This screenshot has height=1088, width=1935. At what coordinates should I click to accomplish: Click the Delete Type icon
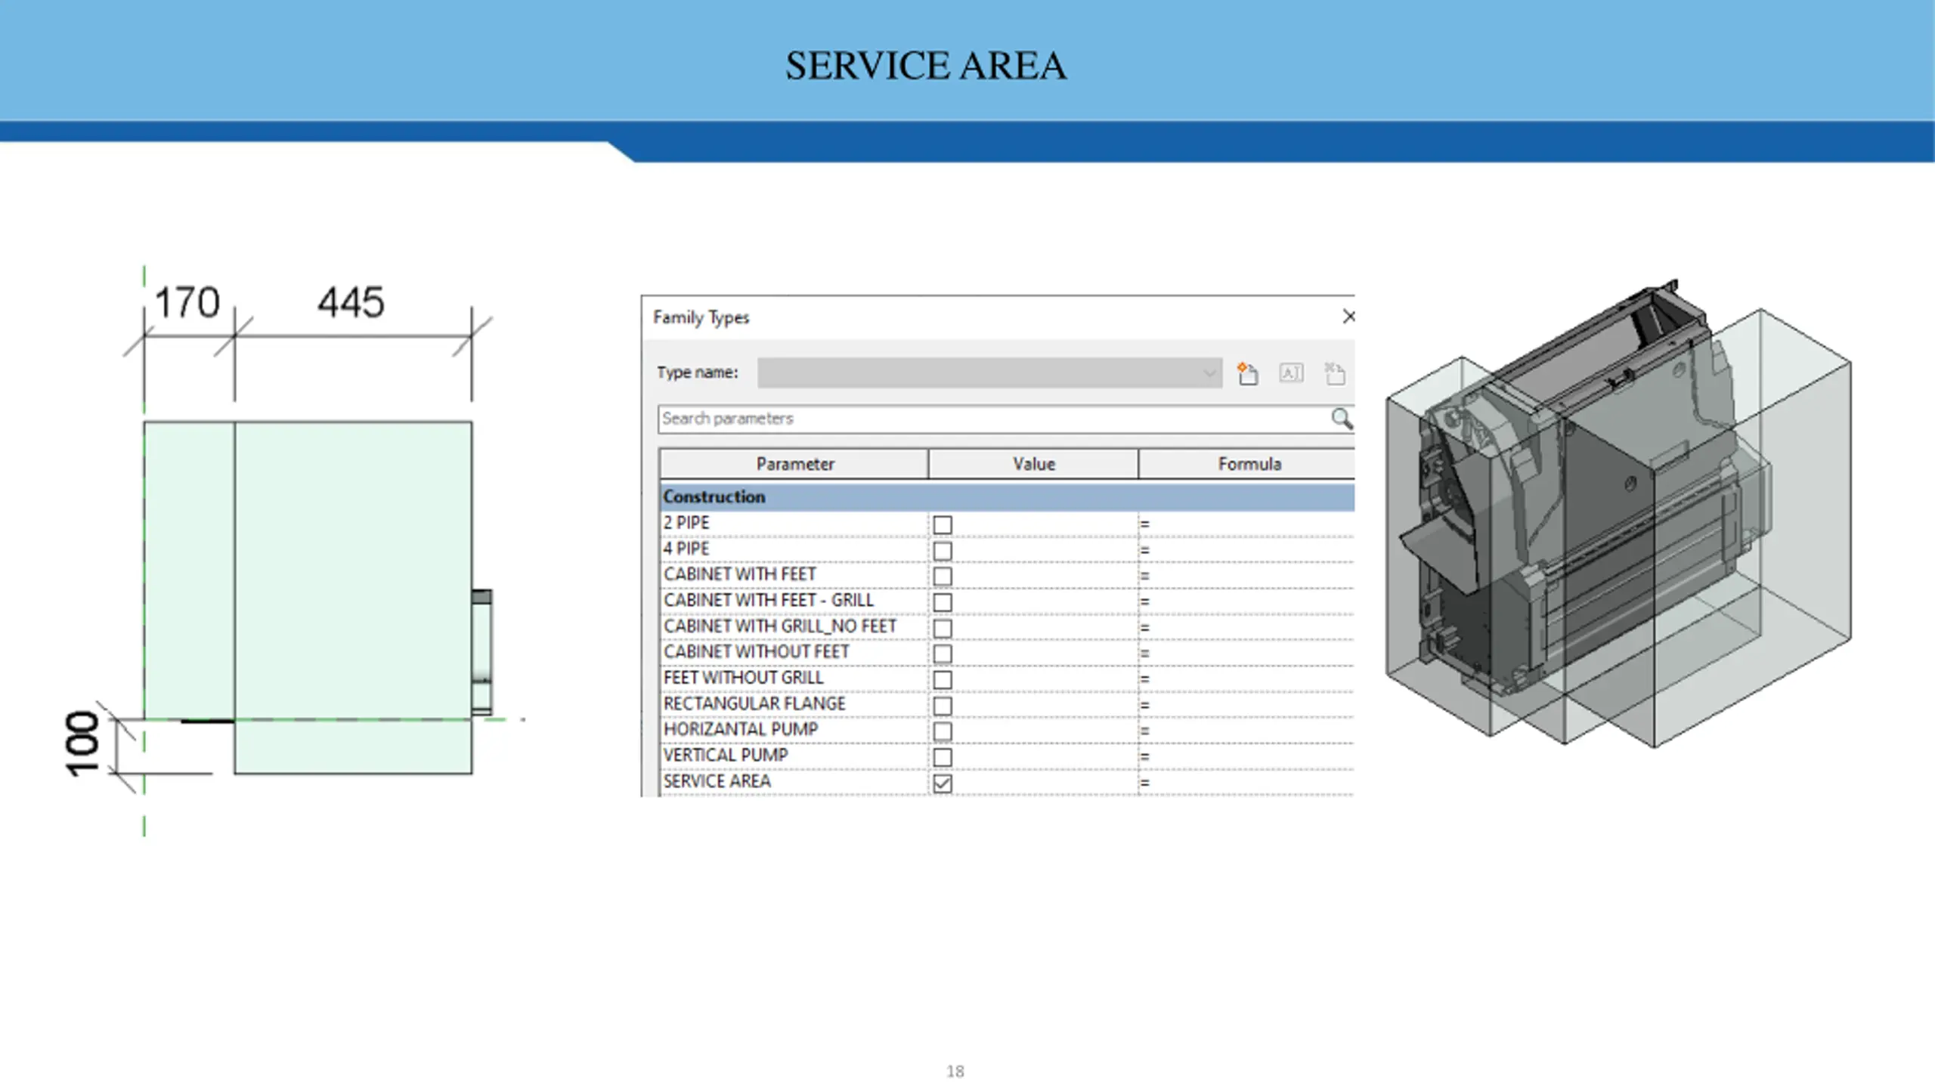click(x=1335, y=373)
